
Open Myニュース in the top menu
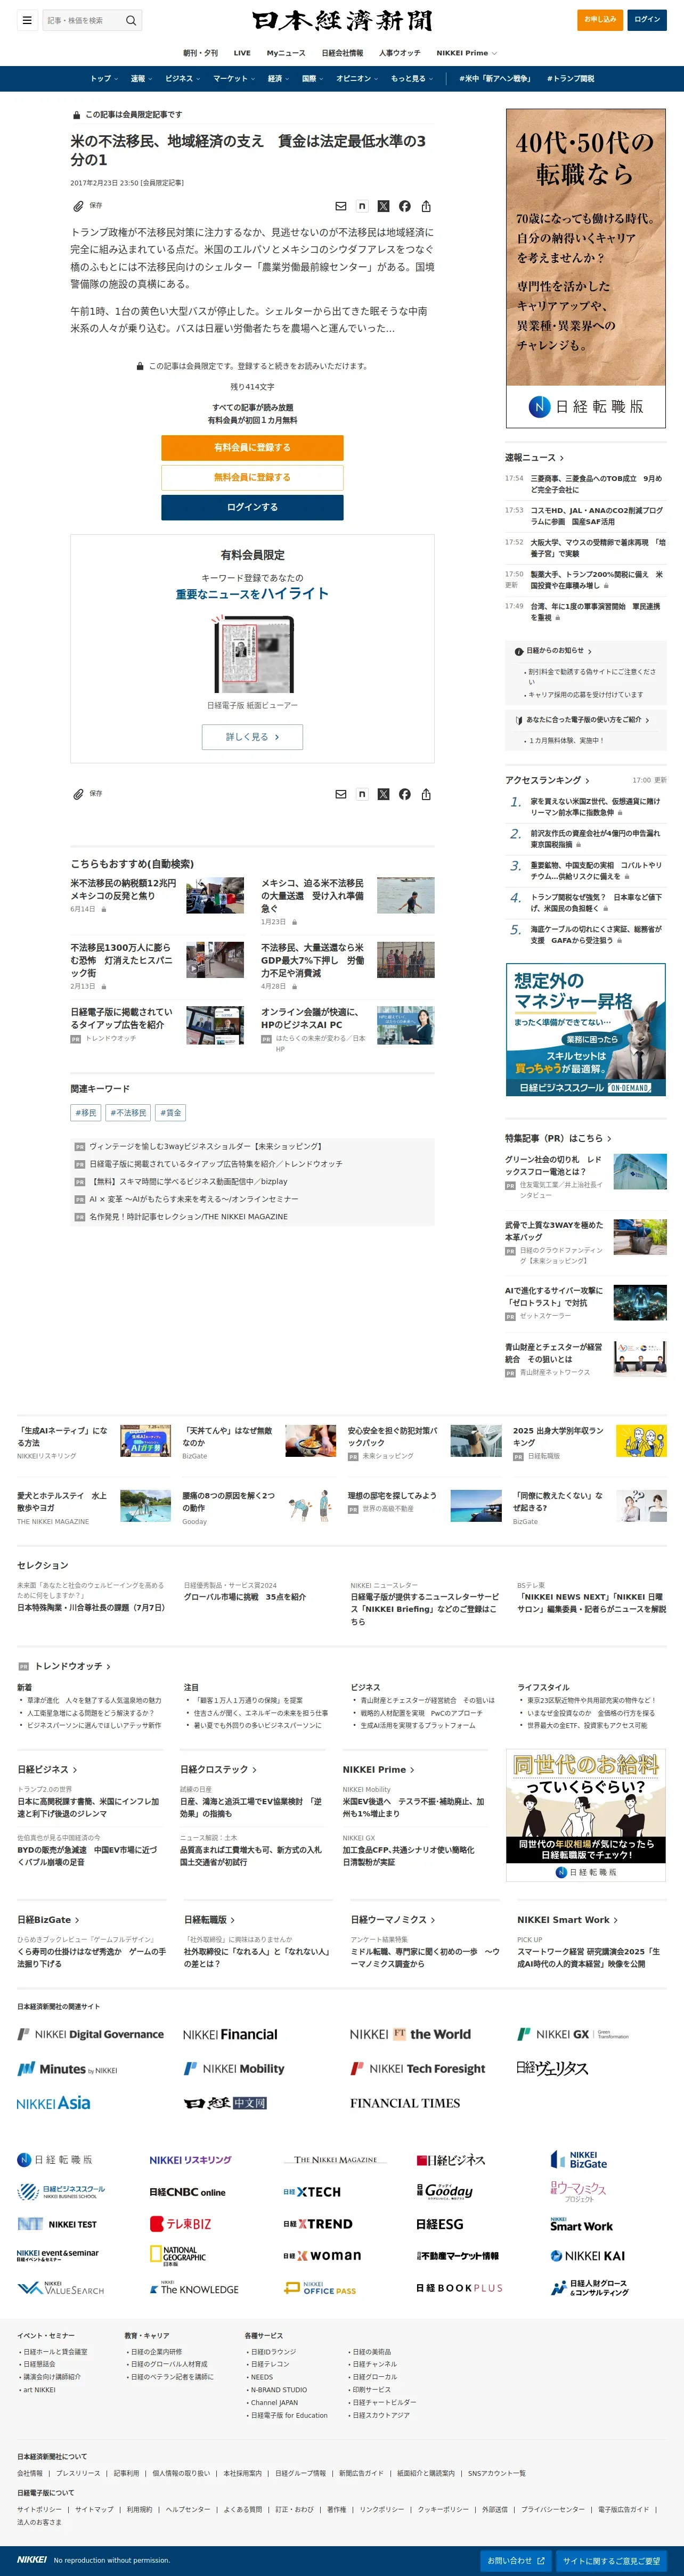286,53
